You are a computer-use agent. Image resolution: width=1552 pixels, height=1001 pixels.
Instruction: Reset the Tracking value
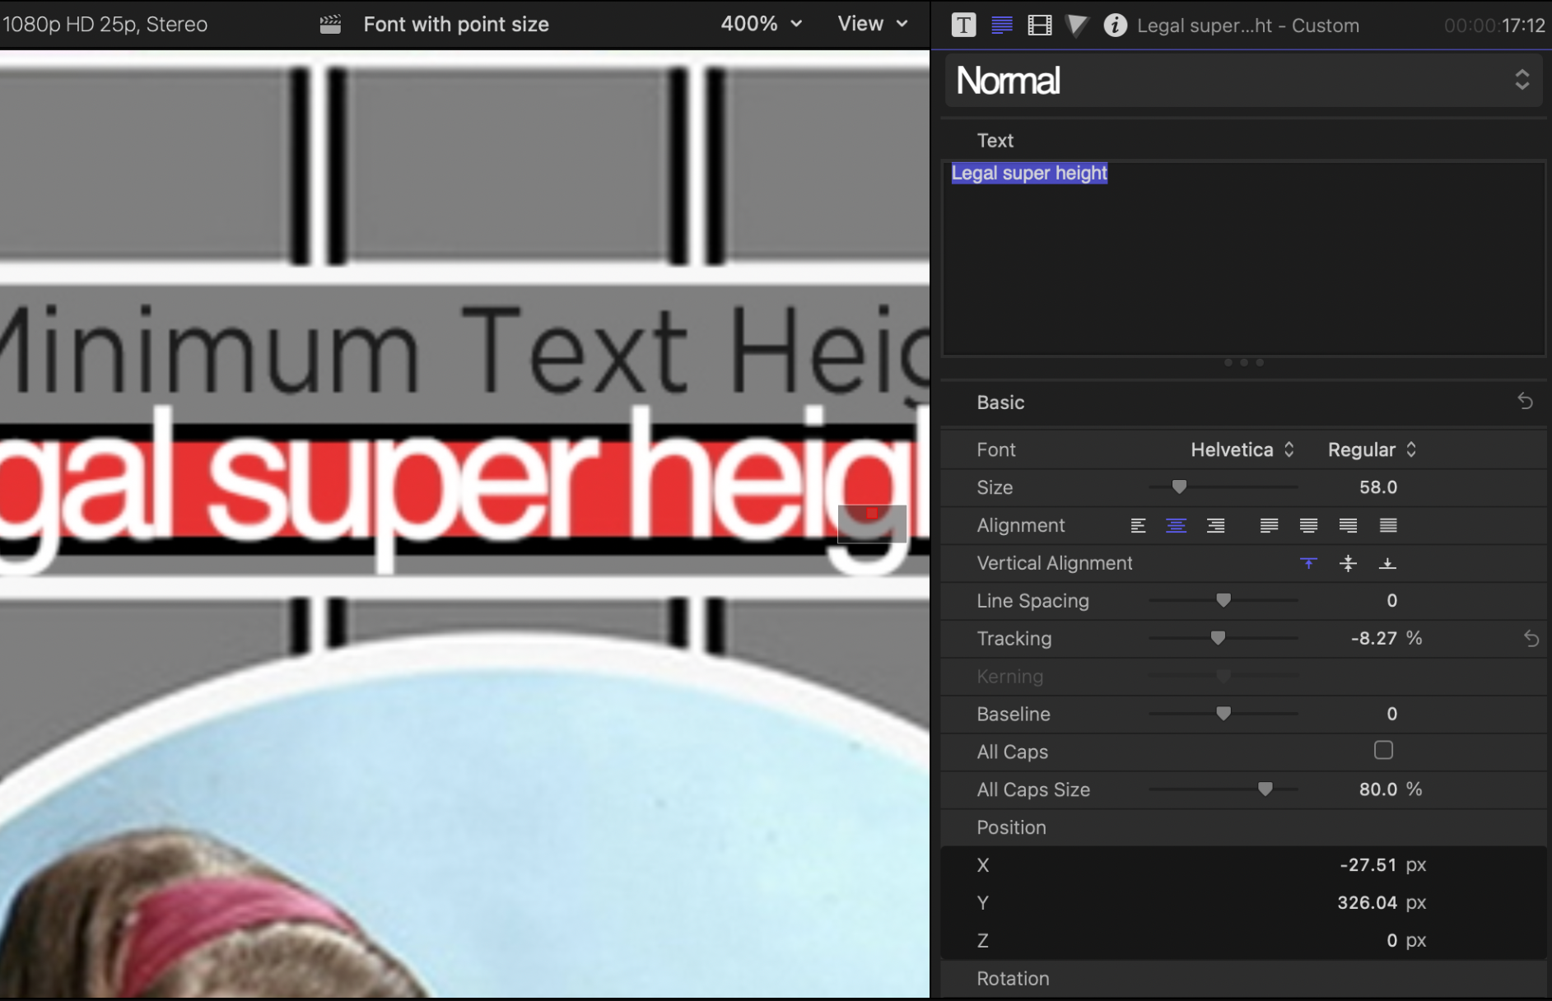click(x=1531, y=639)
